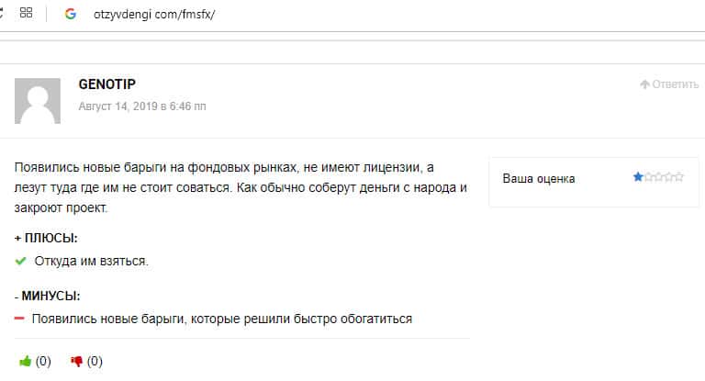705x381 pixels.
Task: Open GENOTIP username link
Action: pos(107,84)
